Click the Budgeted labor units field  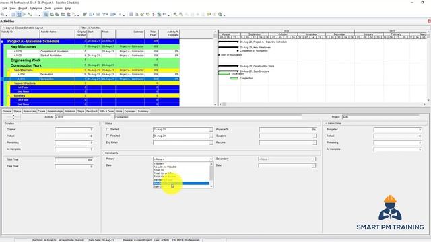click(397, 130)
